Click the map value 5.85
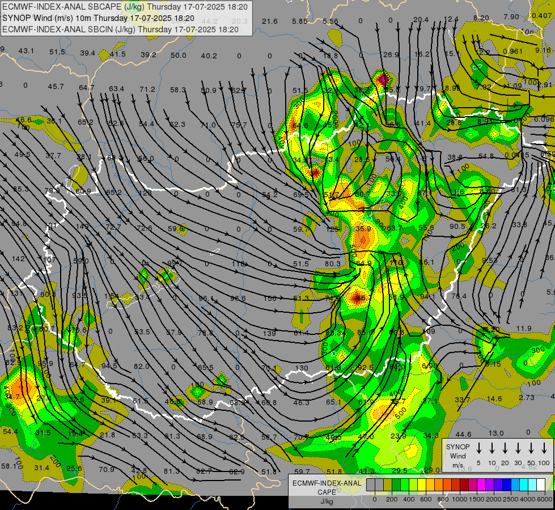 point(300,21)
